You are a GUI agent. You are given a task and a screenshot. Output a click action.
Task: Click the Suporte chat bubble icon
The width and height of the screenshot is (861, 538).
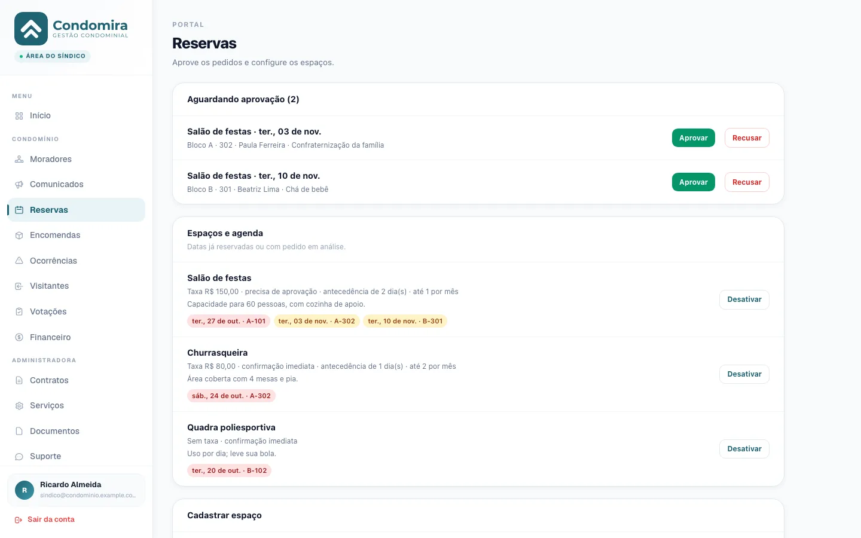19,457
